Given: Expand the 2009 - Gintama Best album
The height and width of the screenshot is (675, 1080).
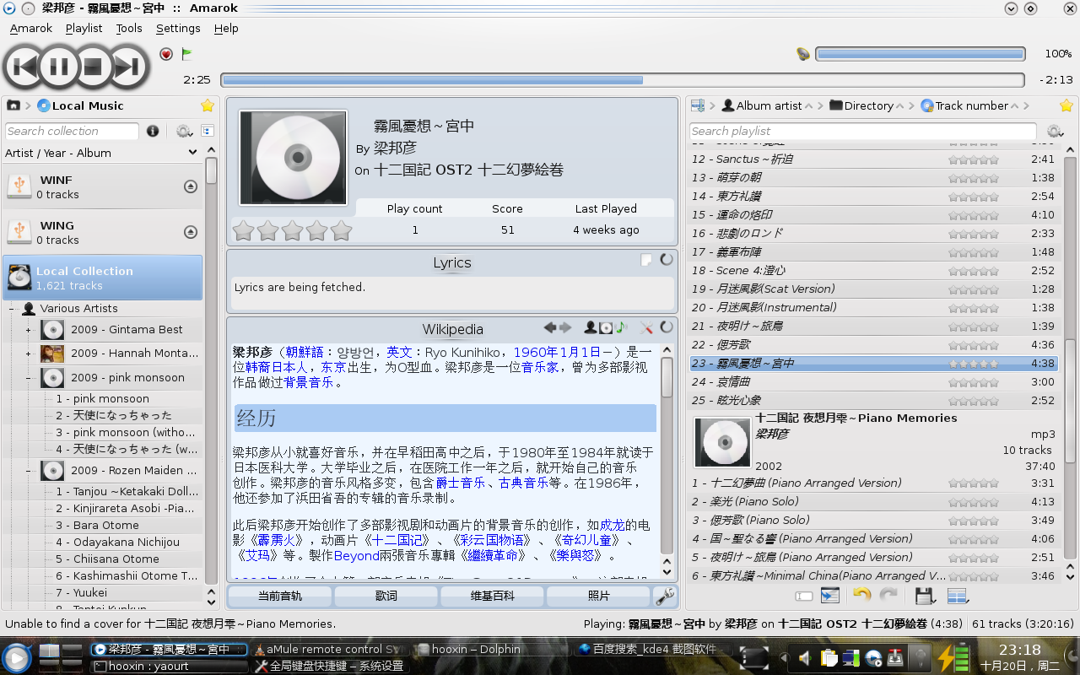Looking at the screenshot, I should [x=28, y=330].
